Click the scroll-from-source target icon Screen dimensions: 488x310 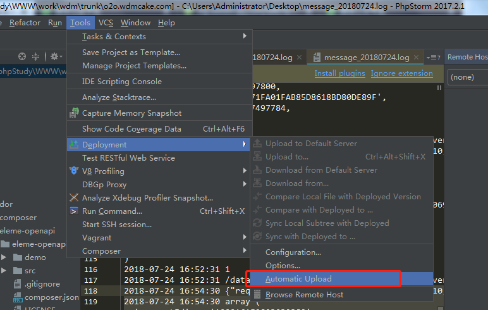pos(21,56)
